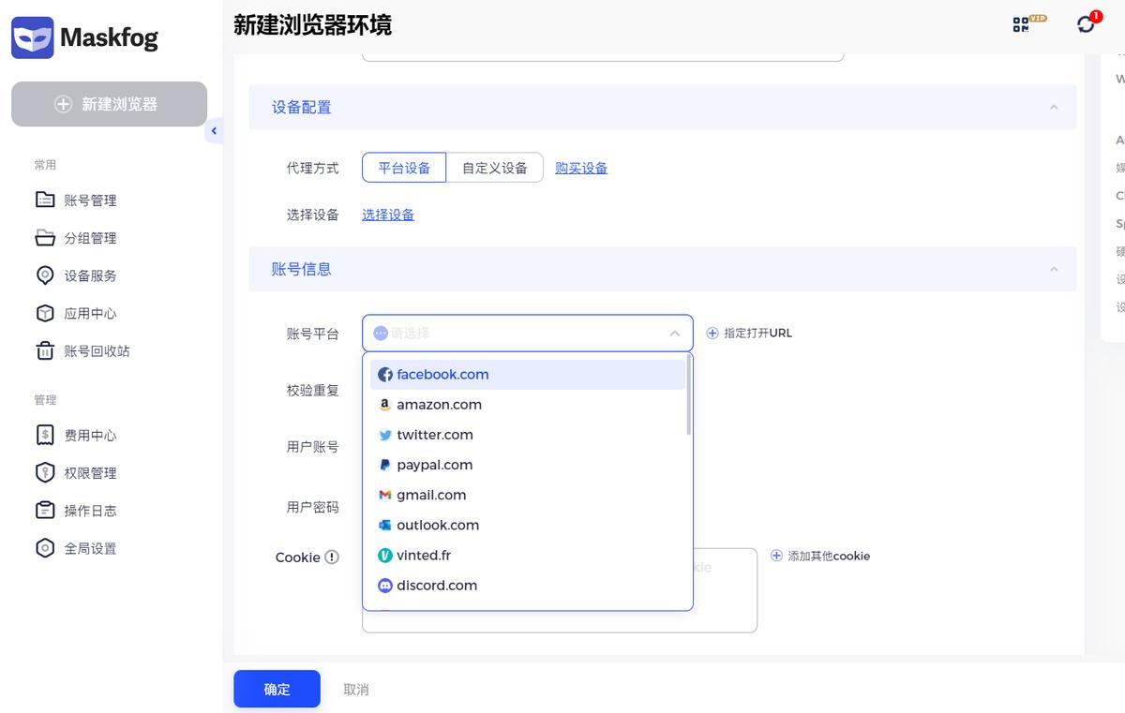
Task: Choose gmail.com from the platform list
Action: [528, 495]
